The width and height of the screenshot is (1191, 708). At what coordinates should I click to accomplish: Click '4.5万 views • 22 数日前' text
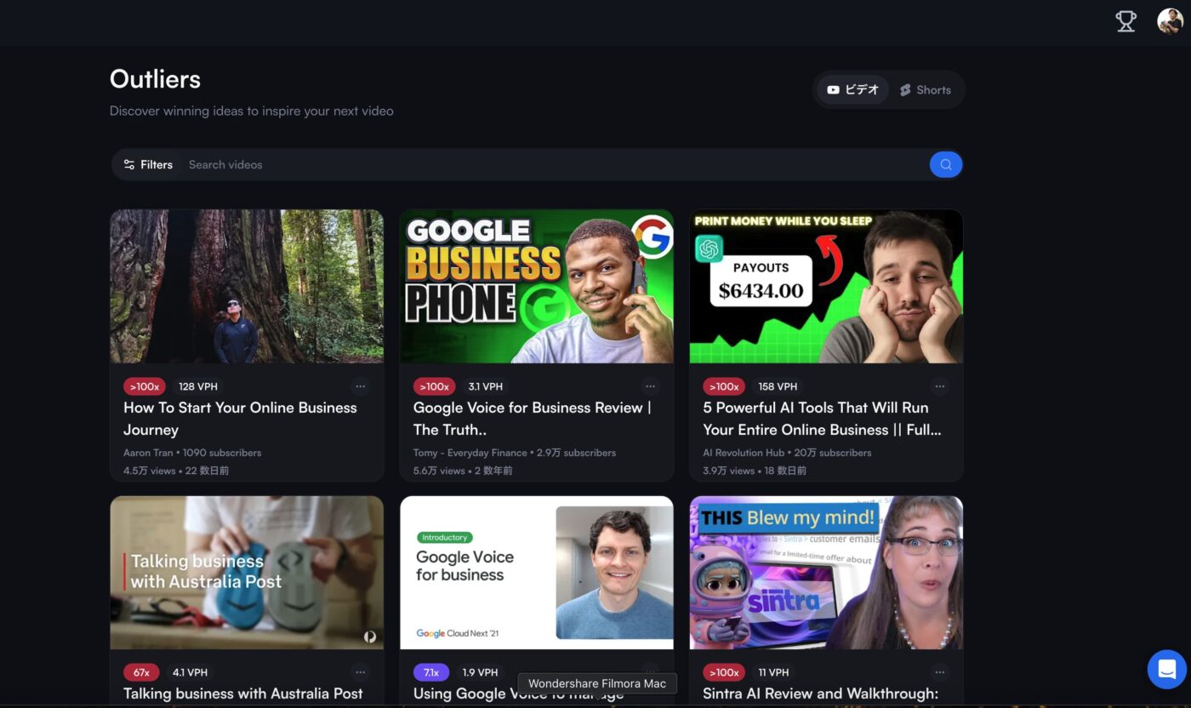176,471
